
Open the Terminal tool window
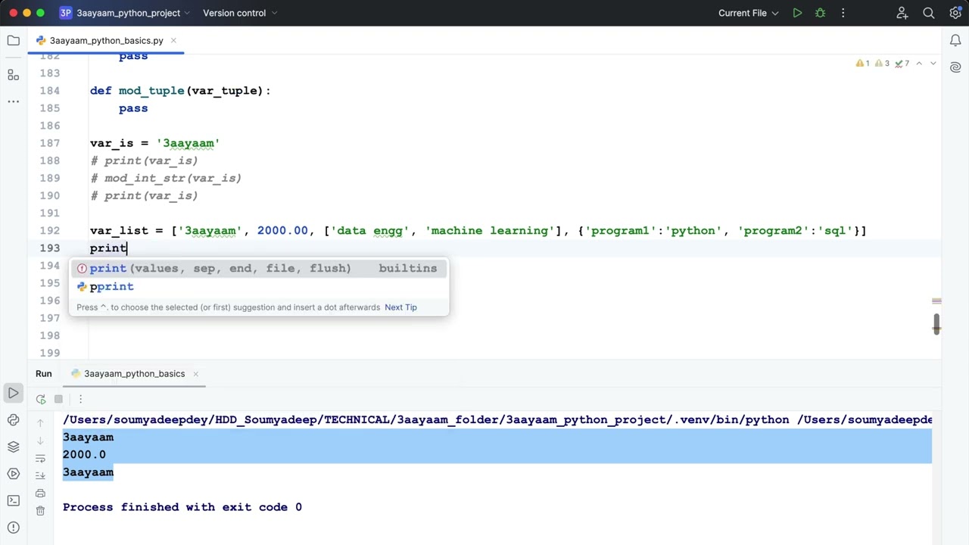13,500
